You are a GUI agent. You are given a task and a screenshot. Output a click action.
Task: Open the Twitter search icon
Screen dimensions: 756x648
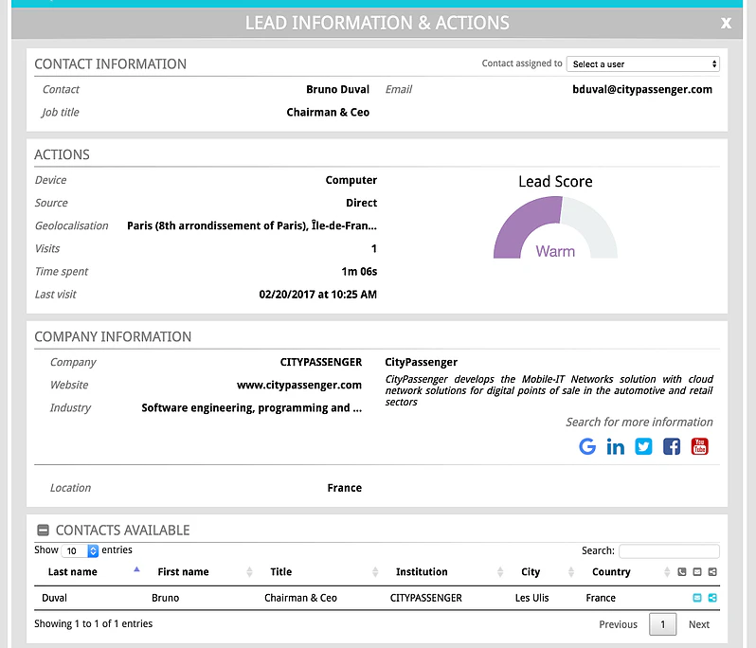click(643, 446)
